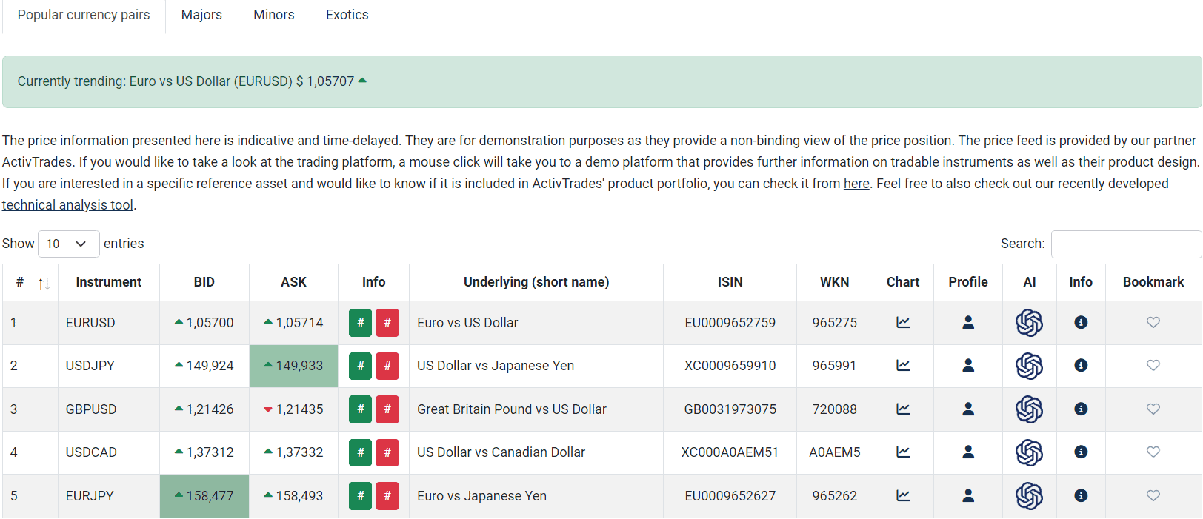The image size is (1203, 519).
Task: Sort the table by the # column
Action: (x=30, y=282)
